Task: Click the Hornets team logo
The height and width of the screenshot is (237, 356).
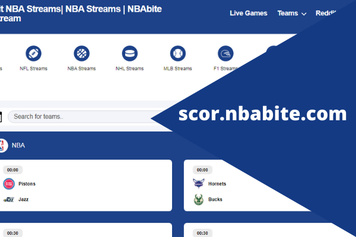Action: pos(199,184)
